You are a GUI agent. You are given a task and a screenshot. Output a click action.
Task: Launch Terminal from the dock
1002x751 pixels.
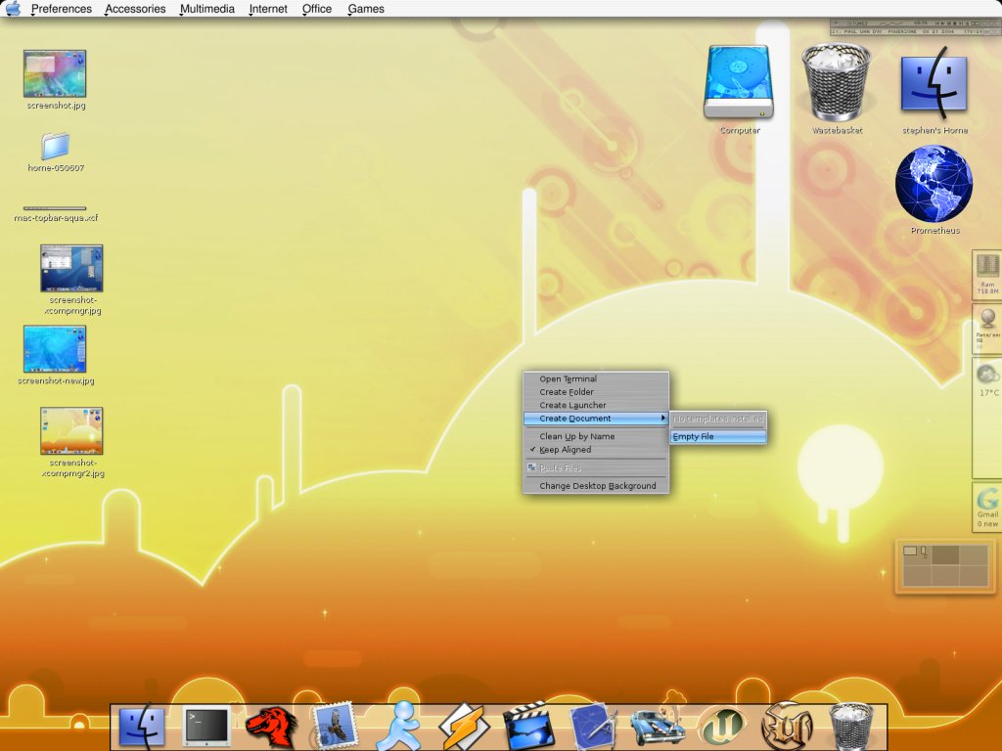click(206, 727)
